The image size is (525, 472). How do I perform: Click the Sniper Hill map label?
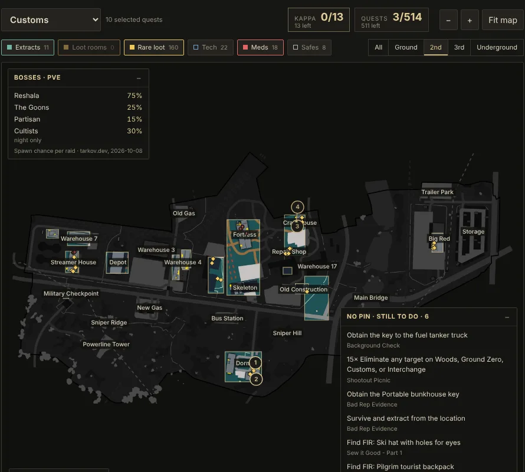287,333
